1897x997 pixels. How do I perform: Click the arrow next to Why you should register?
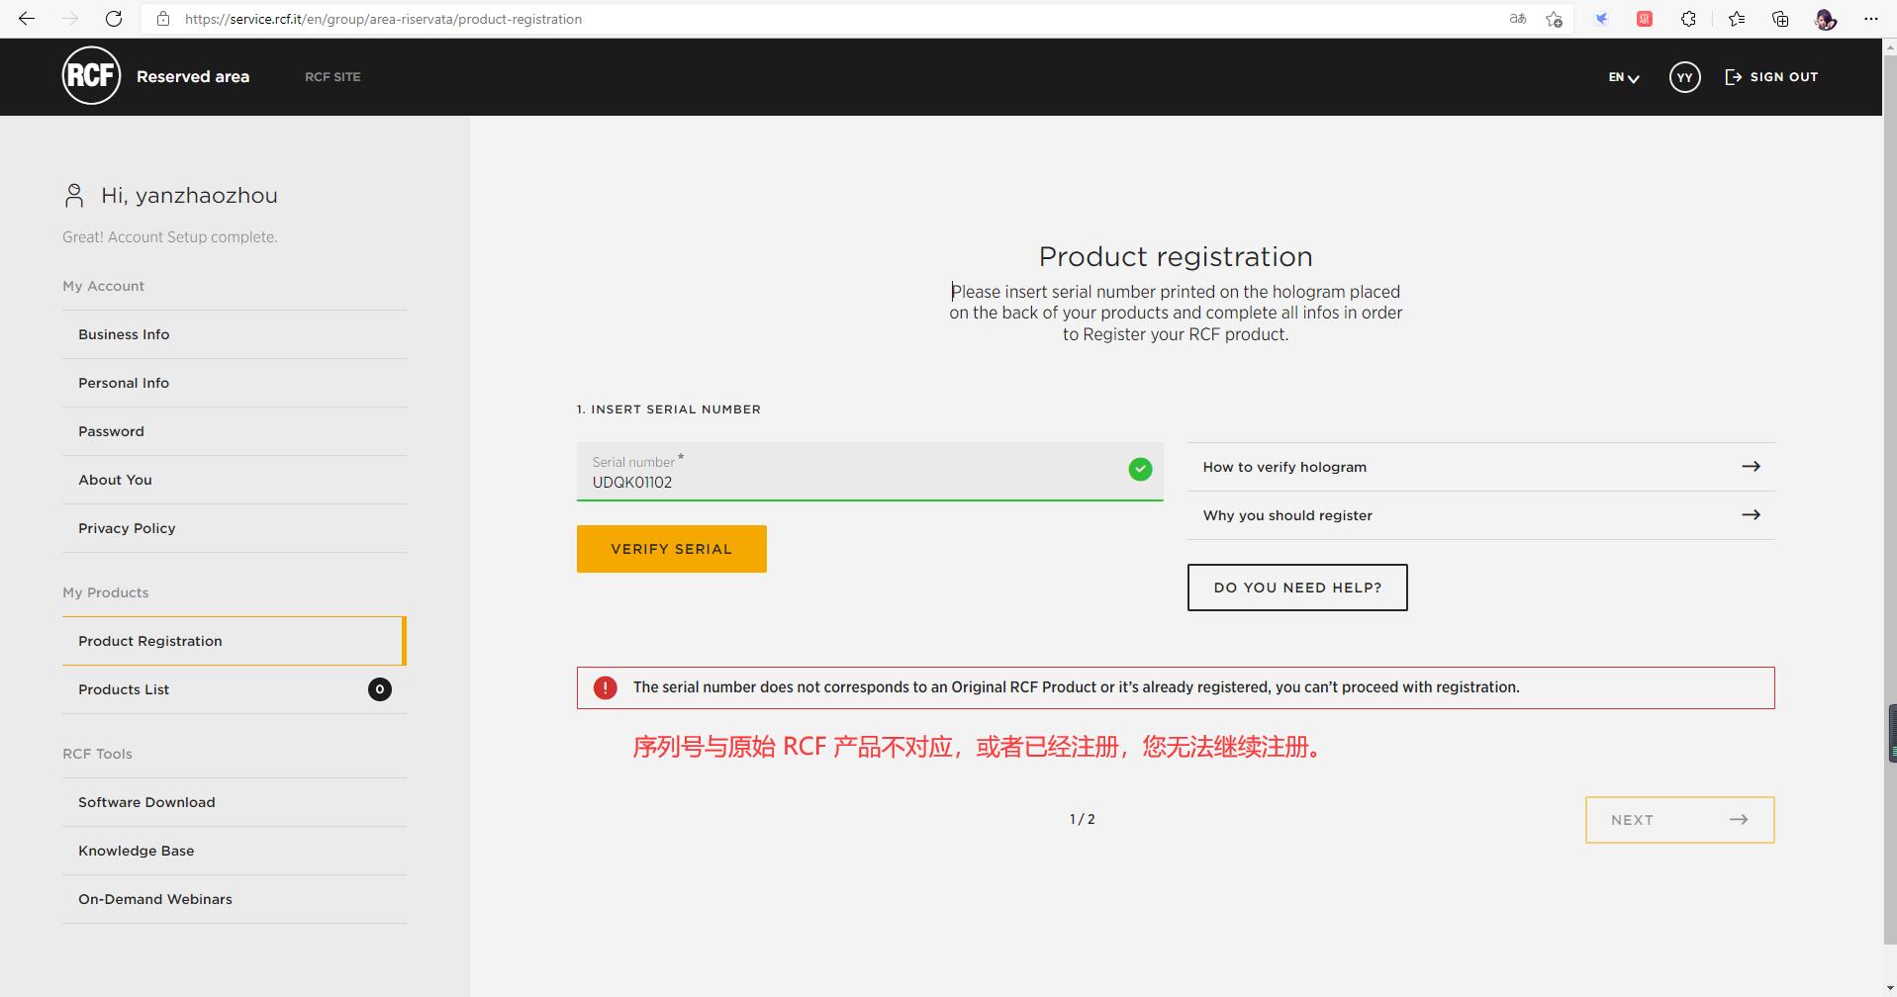click(x=1751, y=514)
